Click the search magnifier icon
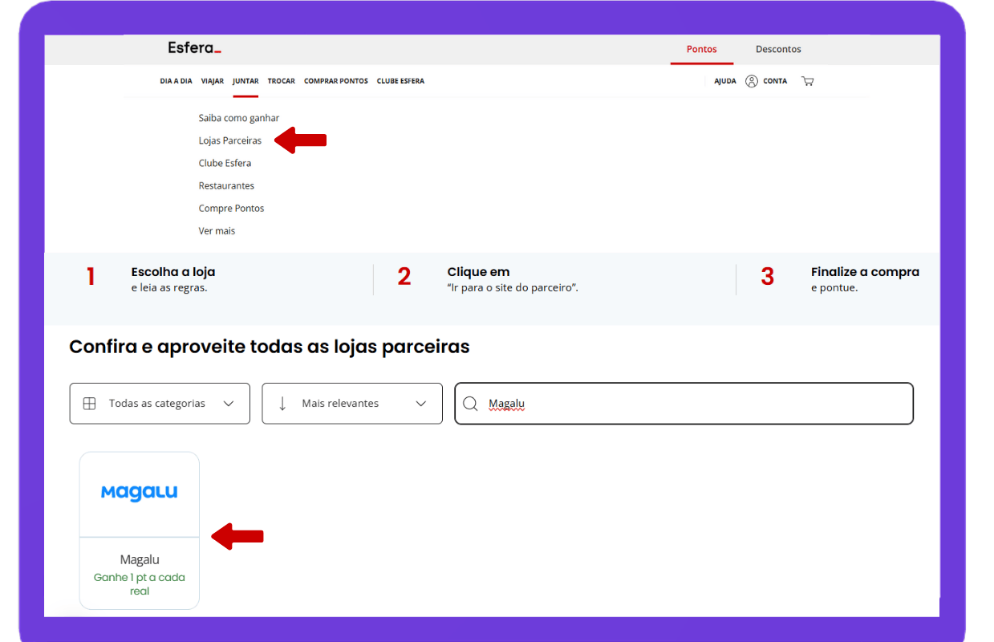Viewport: 994px width, 642px height. [x=471, y=404]
